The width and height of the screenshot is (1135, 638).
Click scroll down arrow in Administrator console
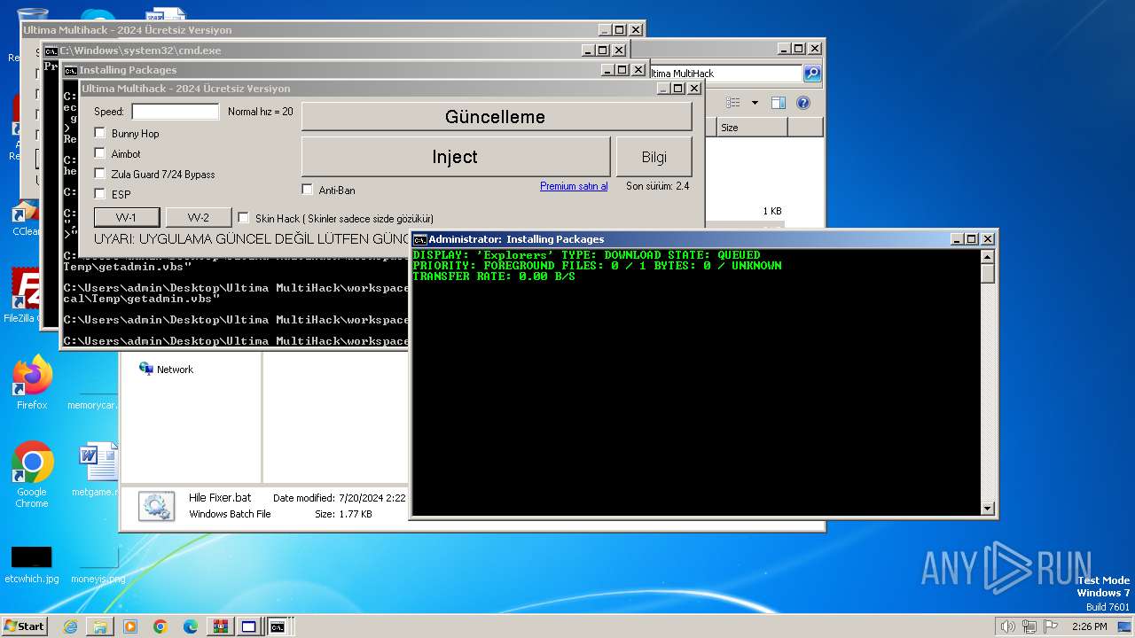(988, 509)
